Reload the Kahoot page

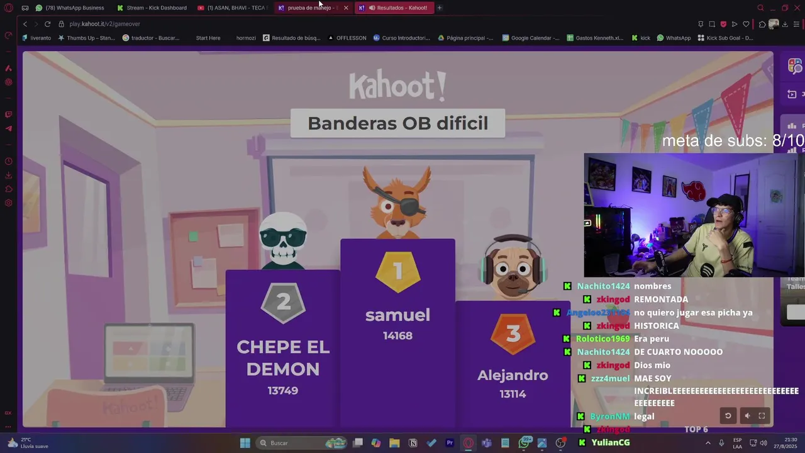(47, 24)
